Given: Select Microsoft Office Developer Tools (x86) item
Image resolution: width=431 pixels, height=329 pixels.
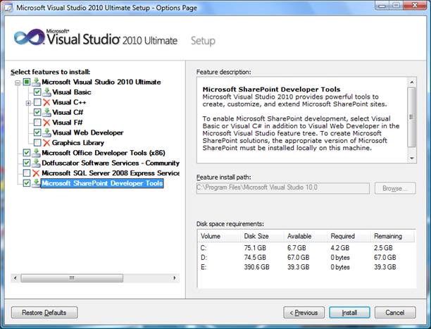Looking at the screenshot, I should [104, 153].
